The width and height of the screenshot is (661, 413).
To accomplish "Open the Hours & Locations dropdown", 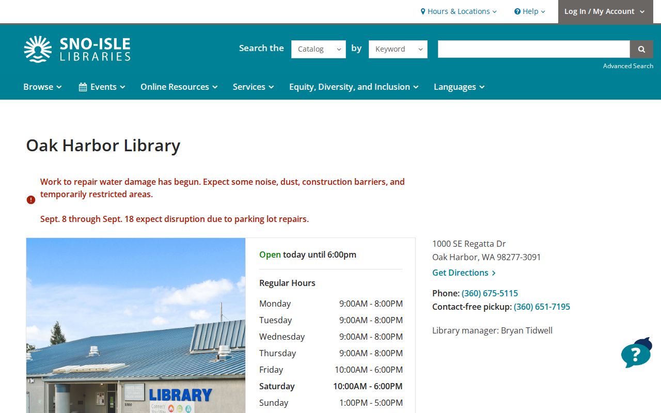I will click(459, 11).
